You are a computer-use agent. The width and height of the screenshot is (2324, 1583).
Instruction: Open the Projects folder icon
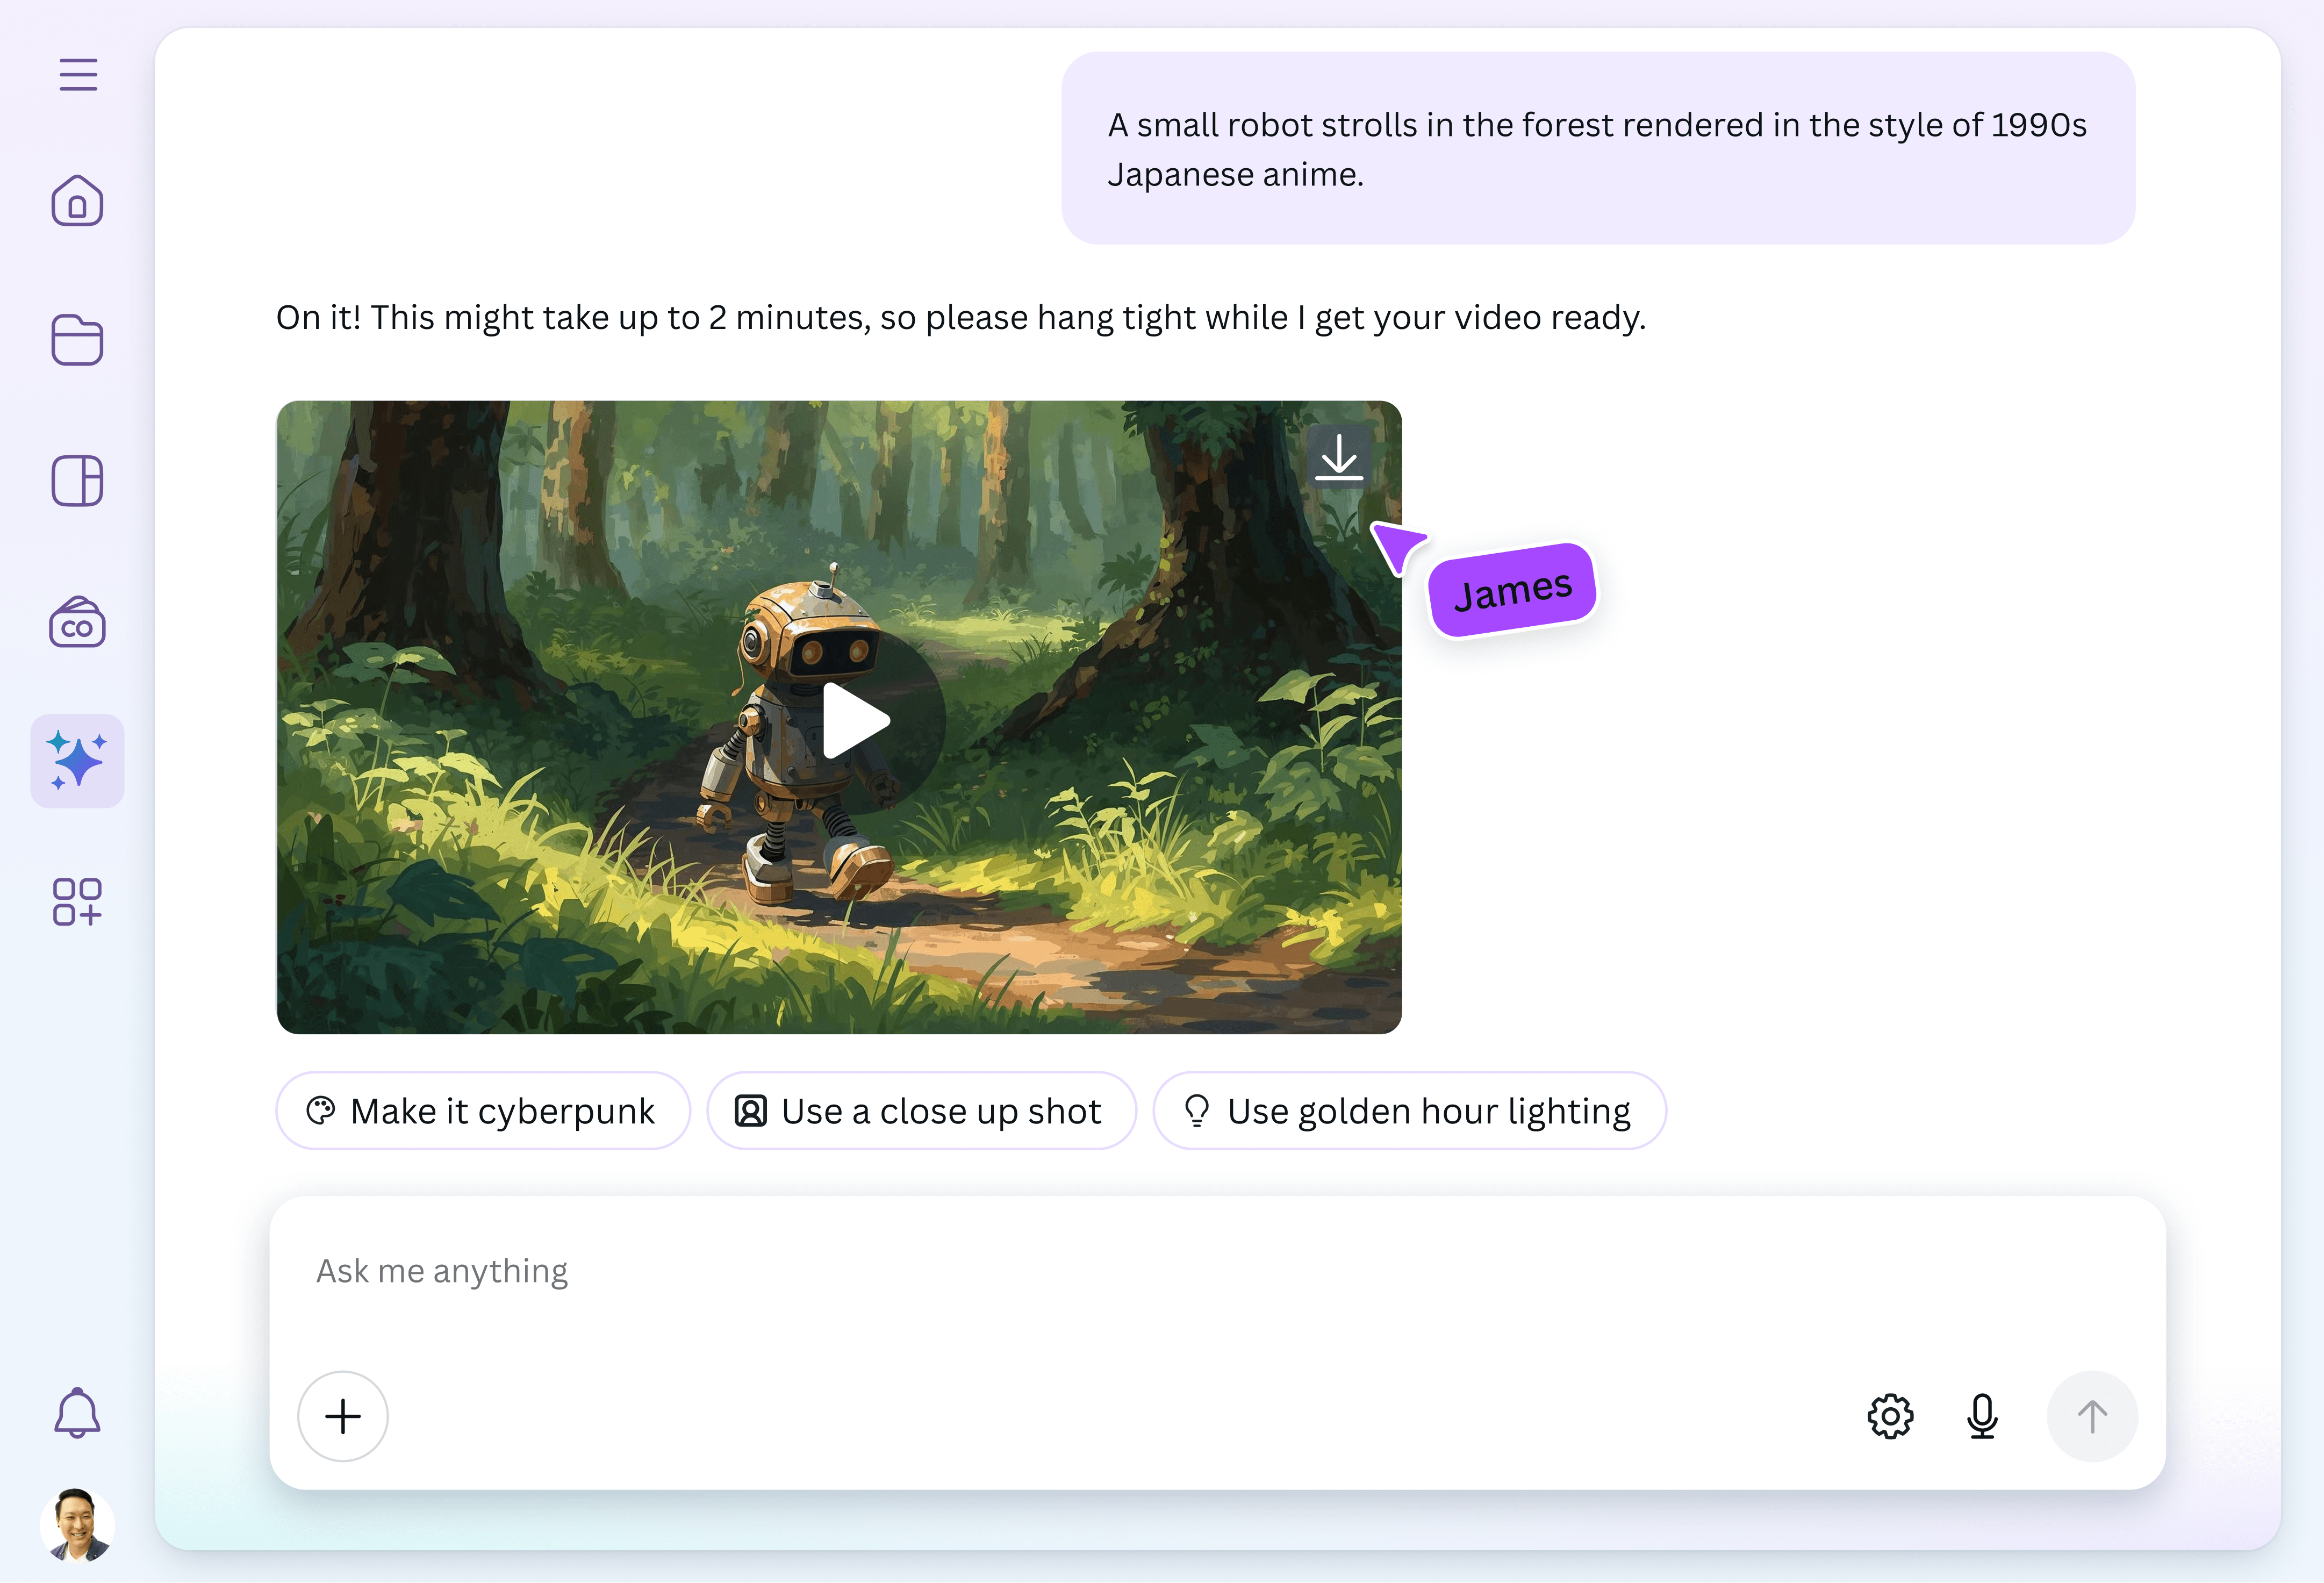(x=78, y=340)
